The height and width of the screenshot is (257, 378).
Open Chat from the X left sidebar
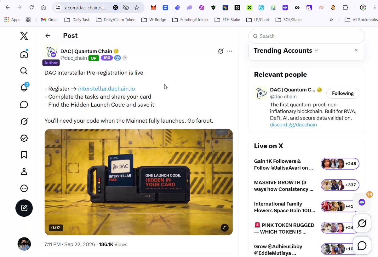click(x=24, y=105)
